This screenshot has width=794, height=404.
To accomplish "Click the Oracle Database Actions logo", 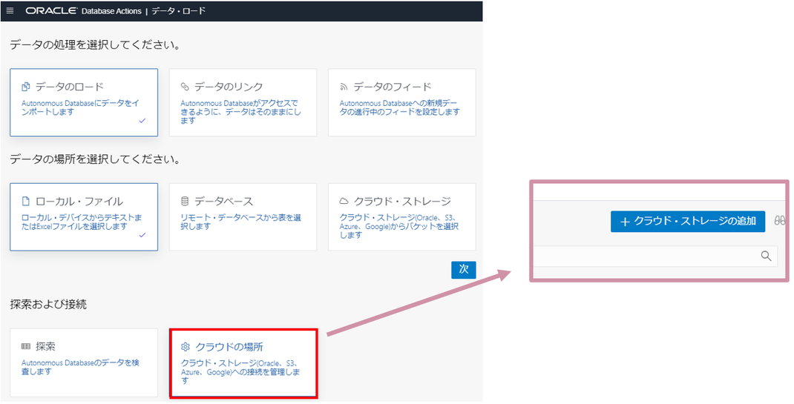I will click(84, 10).
